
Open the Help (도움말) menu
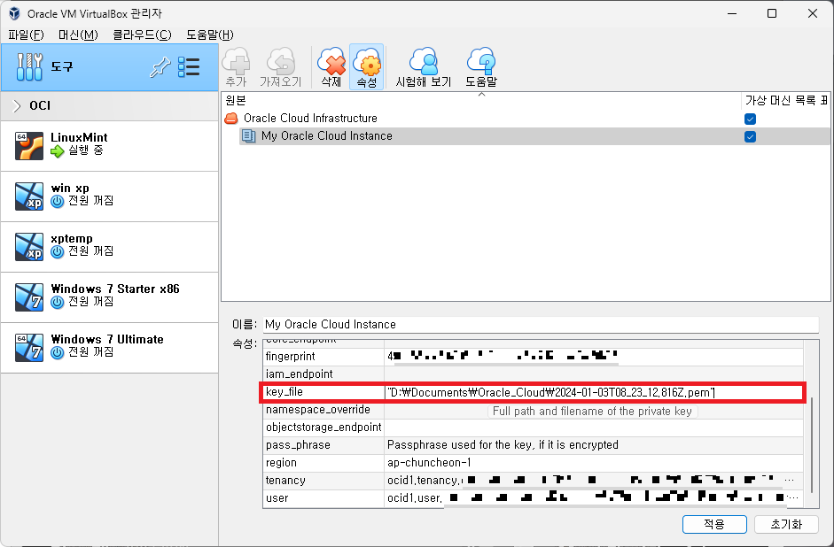(209, 35)
